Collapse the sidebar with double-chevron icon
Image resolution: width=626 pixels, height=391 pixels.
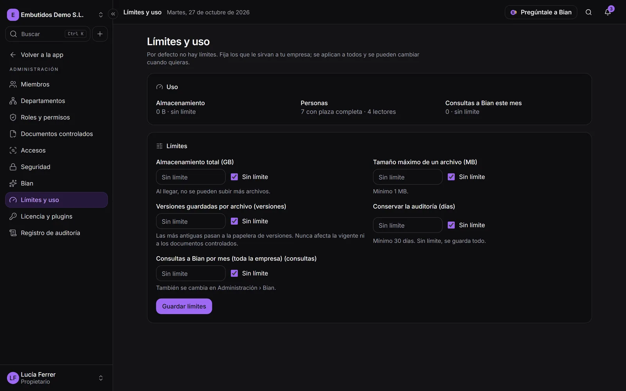click(113, 14)
